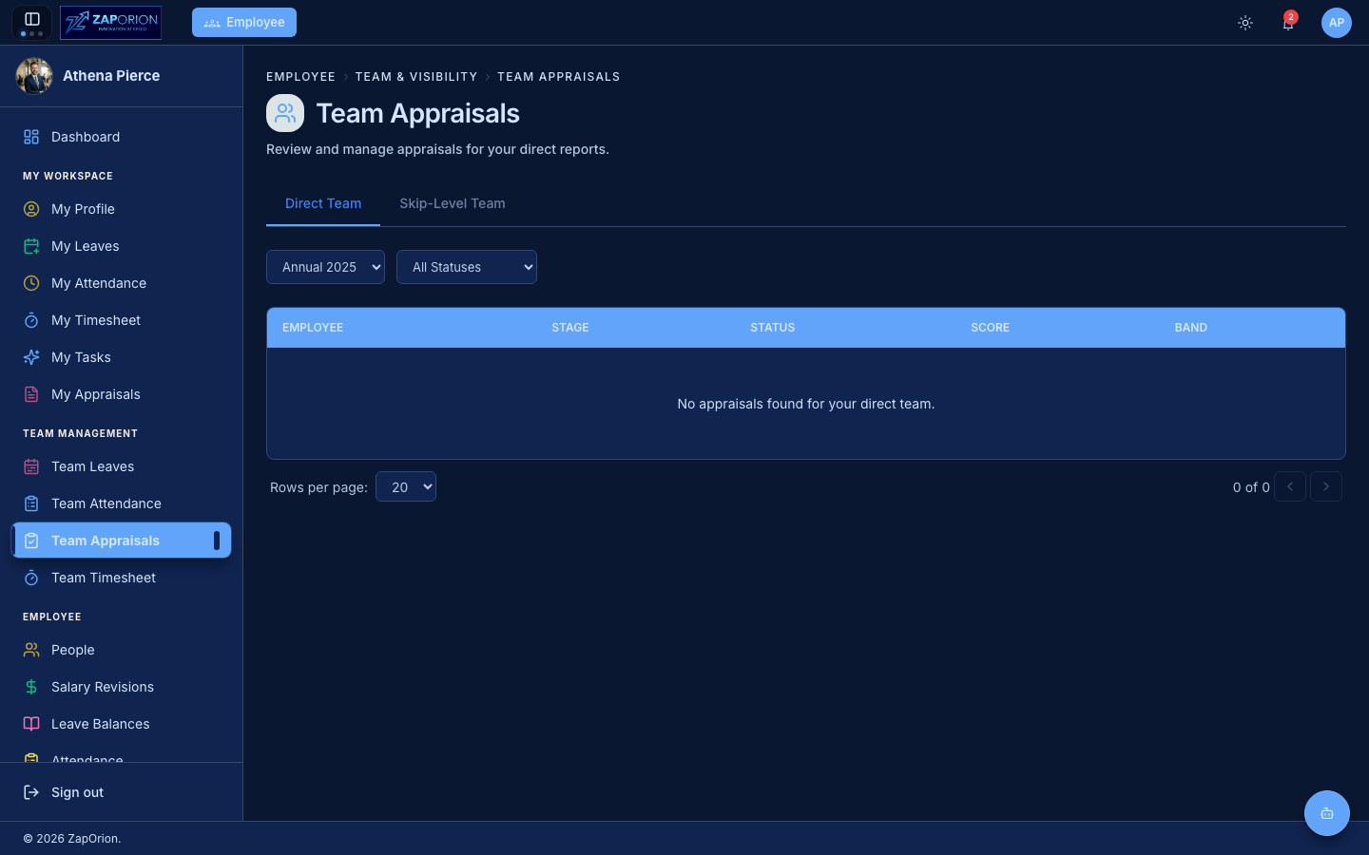1369x855 pixels.
Task: Open Salary Revisions page
Action: 121,687
